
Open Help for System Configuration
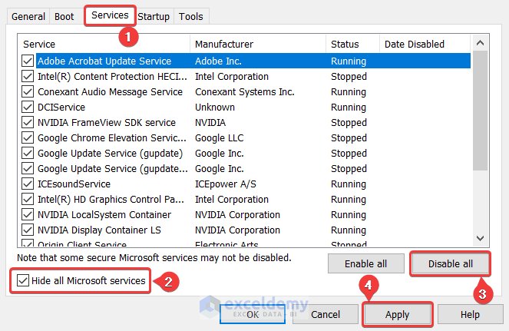pos(469,314)
